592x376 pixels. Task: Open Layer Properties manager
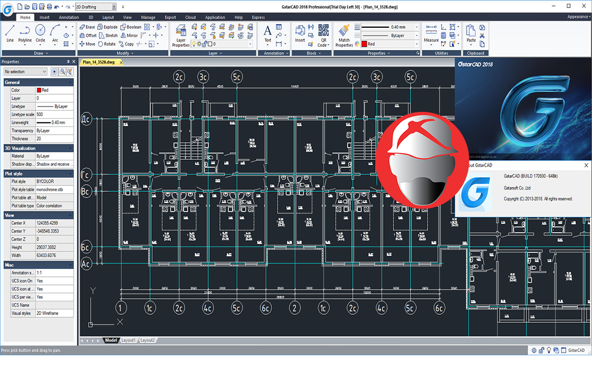tap(181, 36)
